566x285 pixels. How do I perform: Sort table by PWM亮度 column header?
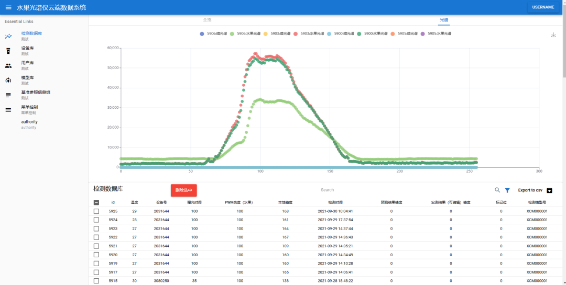click(238, 202)
